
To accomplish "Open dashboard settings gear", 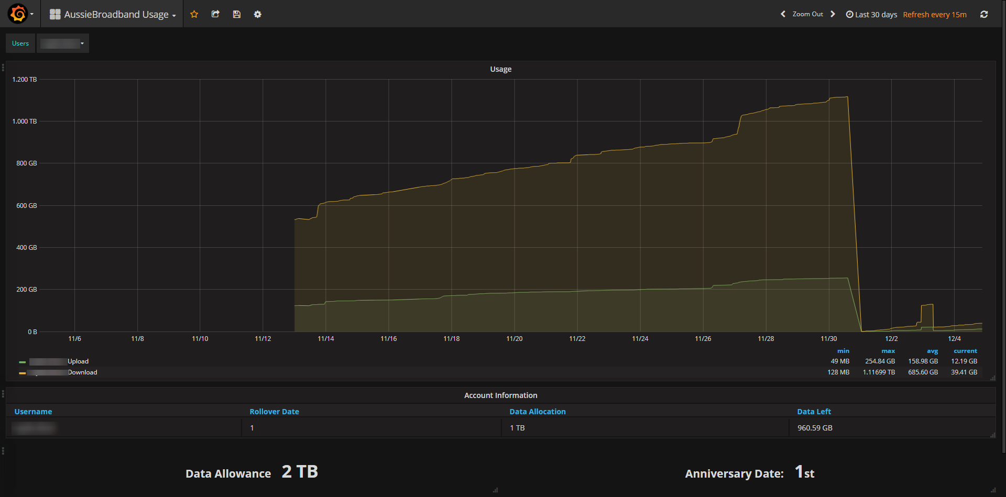I will pos(258,14).
